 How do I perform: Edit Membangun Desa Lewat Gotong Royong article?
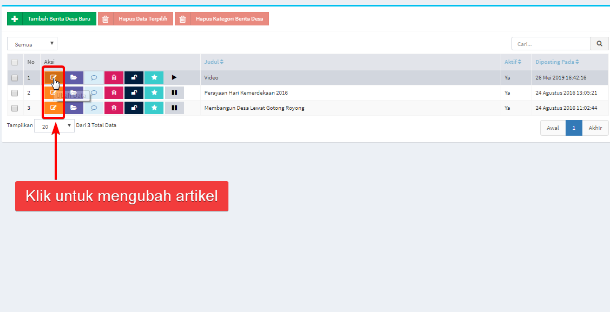[54, 108]
